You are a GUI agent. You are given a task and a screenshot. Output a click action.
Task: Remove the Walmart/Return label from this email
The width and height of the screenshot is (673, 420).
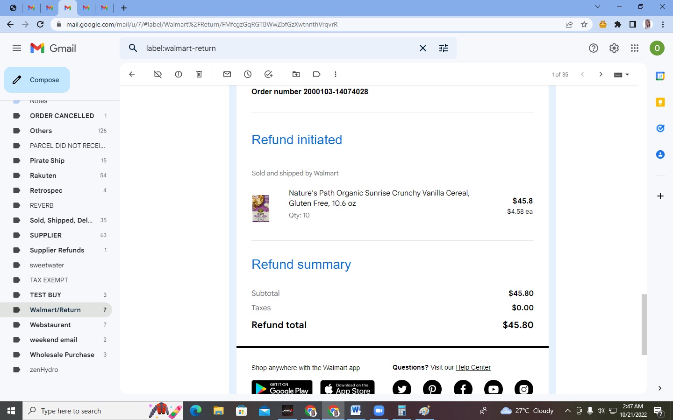158,74
